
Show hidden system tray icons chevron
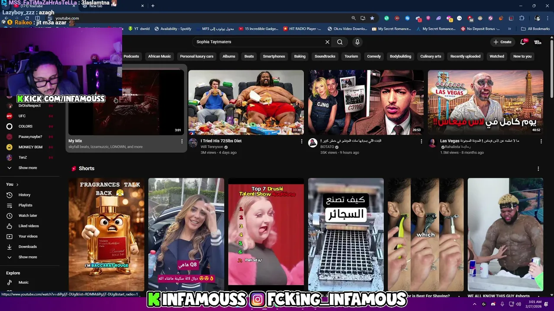tap(474, 304)
